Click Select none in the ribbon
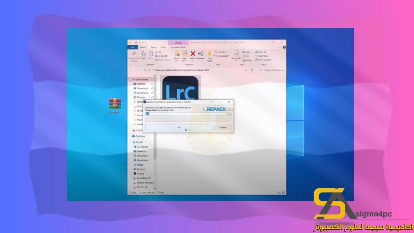Image resolution: width=414 pixels, height=233 pixels. (x=261, y=56)
